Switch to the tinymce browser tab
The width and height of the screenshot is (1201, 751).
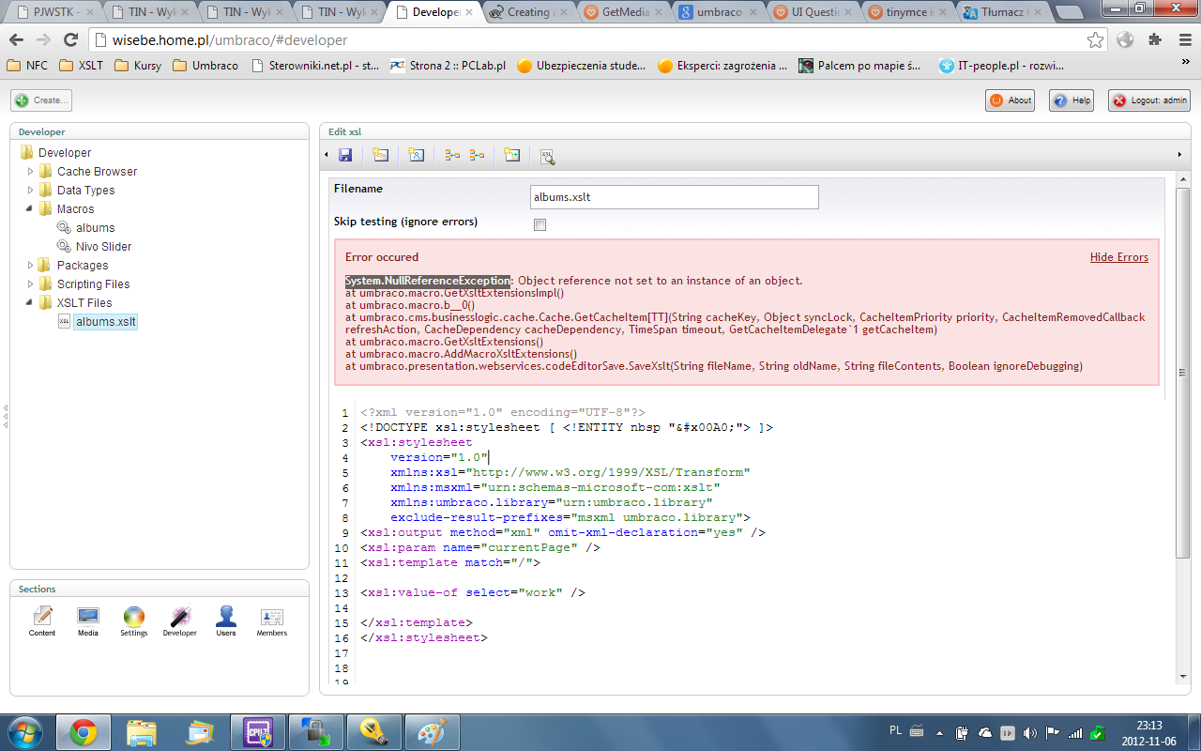[x=906, y=12]
